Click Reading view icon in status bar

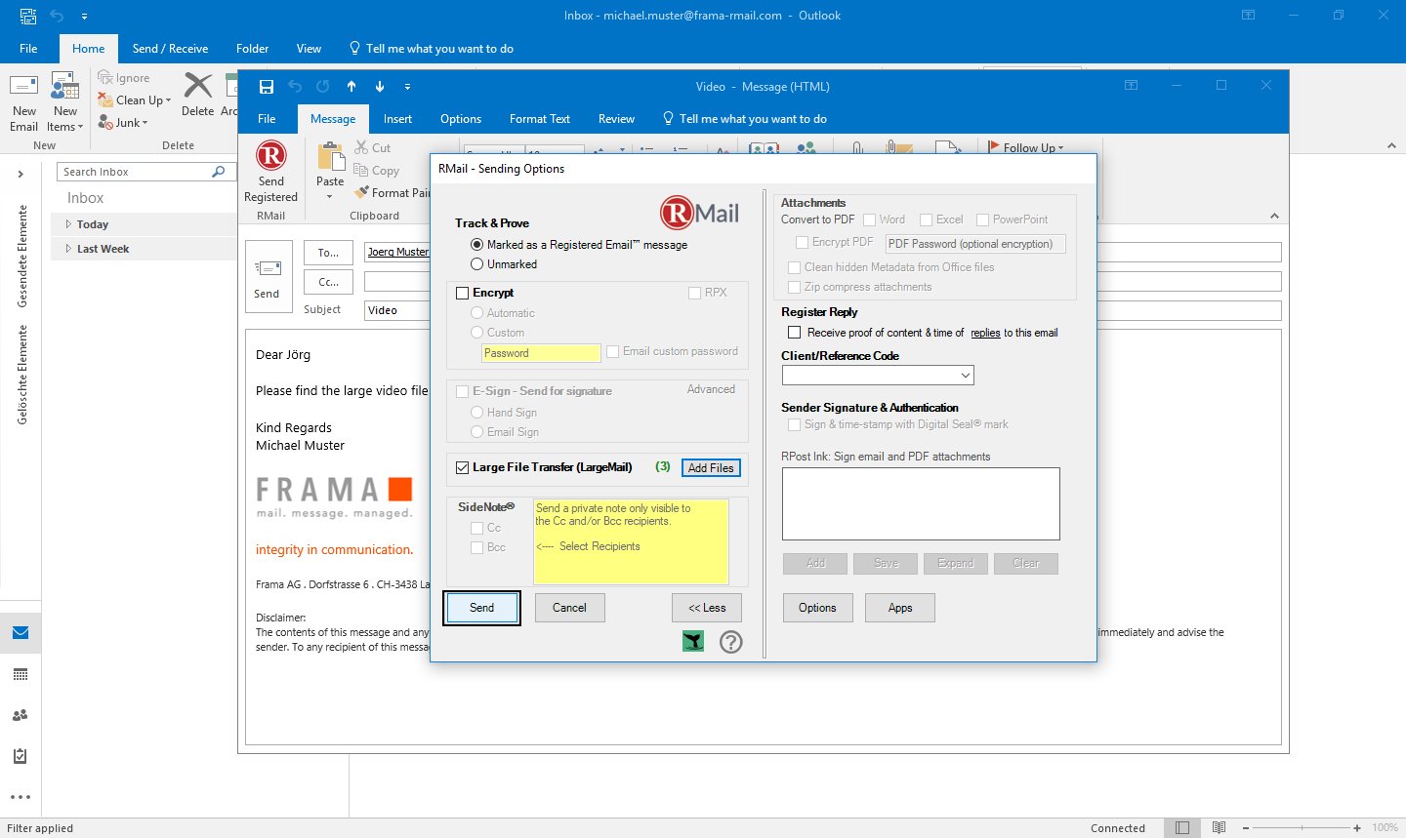coord(1219,827)
